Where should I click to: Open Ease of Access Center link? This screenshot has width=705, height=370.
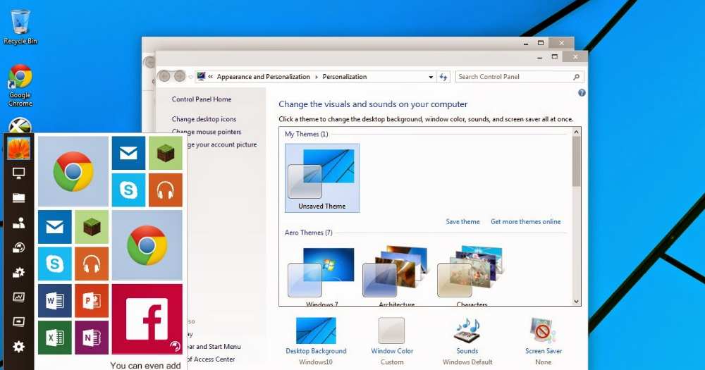[x=211, y=359]
